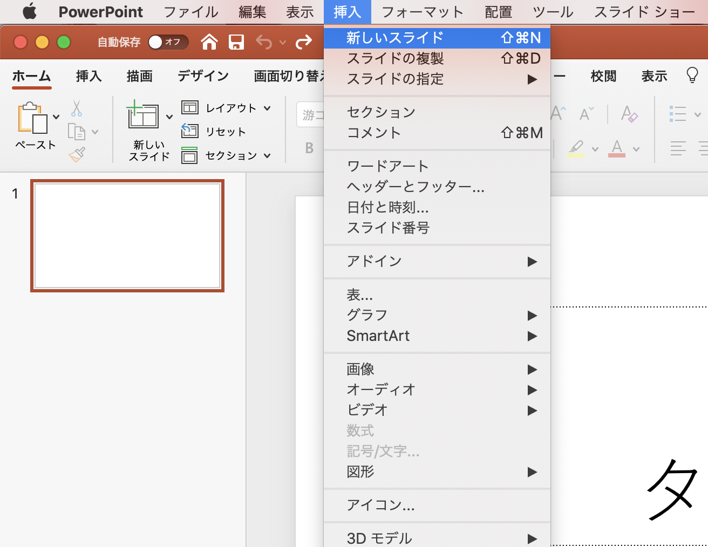Open グラフ submenu
708x547 pixels.
437,315
